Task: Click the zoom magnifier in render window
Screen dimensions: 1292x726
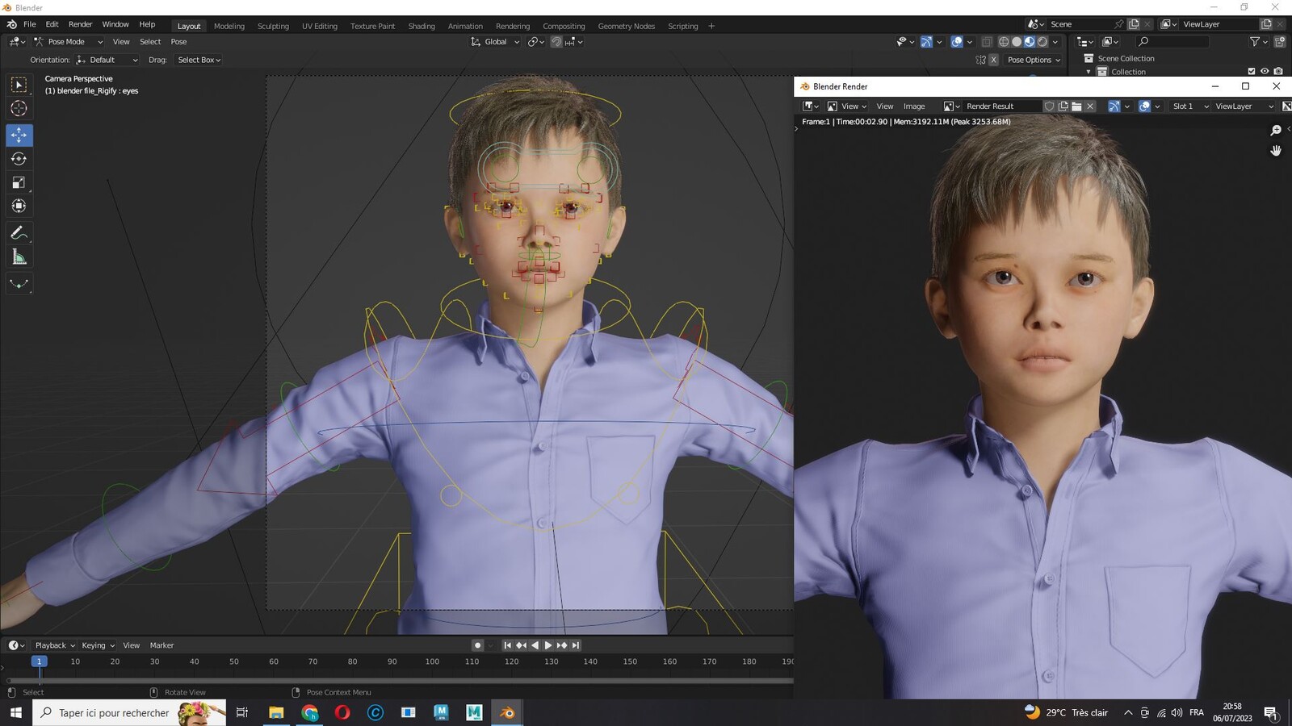Action: pos(1276,131)
